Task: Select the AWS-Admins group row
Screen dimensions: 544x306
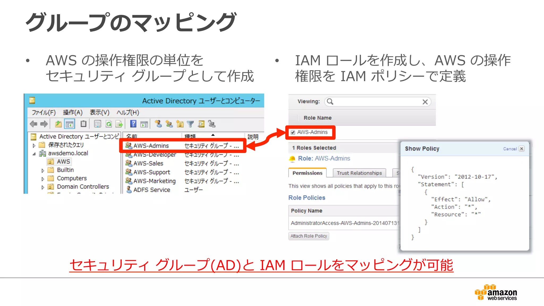Action: (x=182, y=146)
